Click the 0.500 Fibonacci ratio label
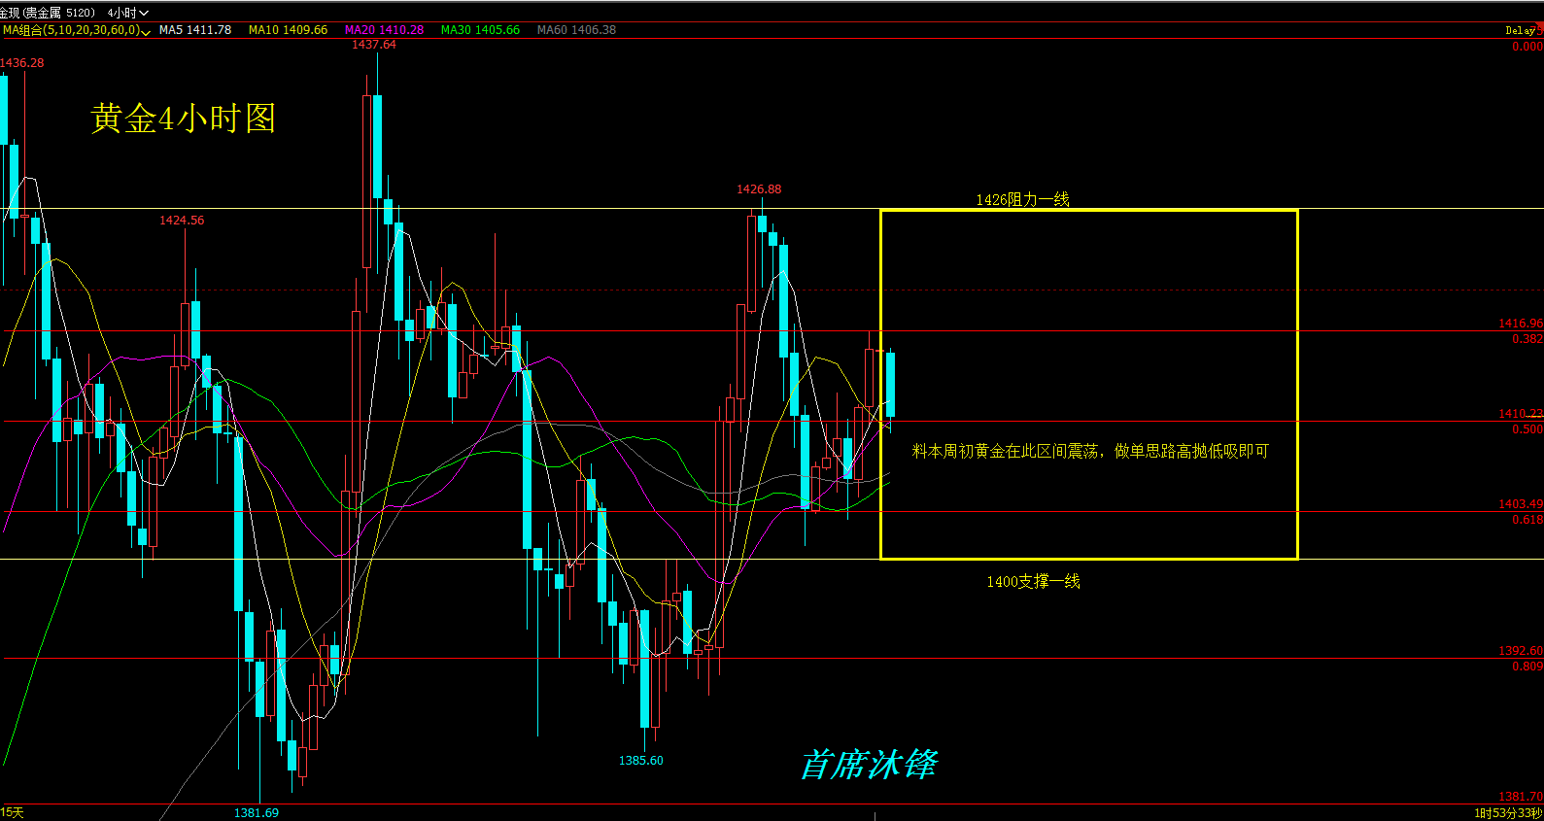The height and width of the screenshot is (821, 1544). 1527,429
